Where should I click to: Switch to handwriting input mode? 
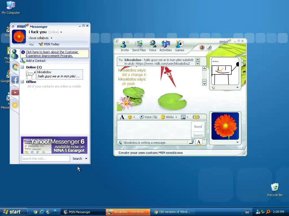(192, 142)
